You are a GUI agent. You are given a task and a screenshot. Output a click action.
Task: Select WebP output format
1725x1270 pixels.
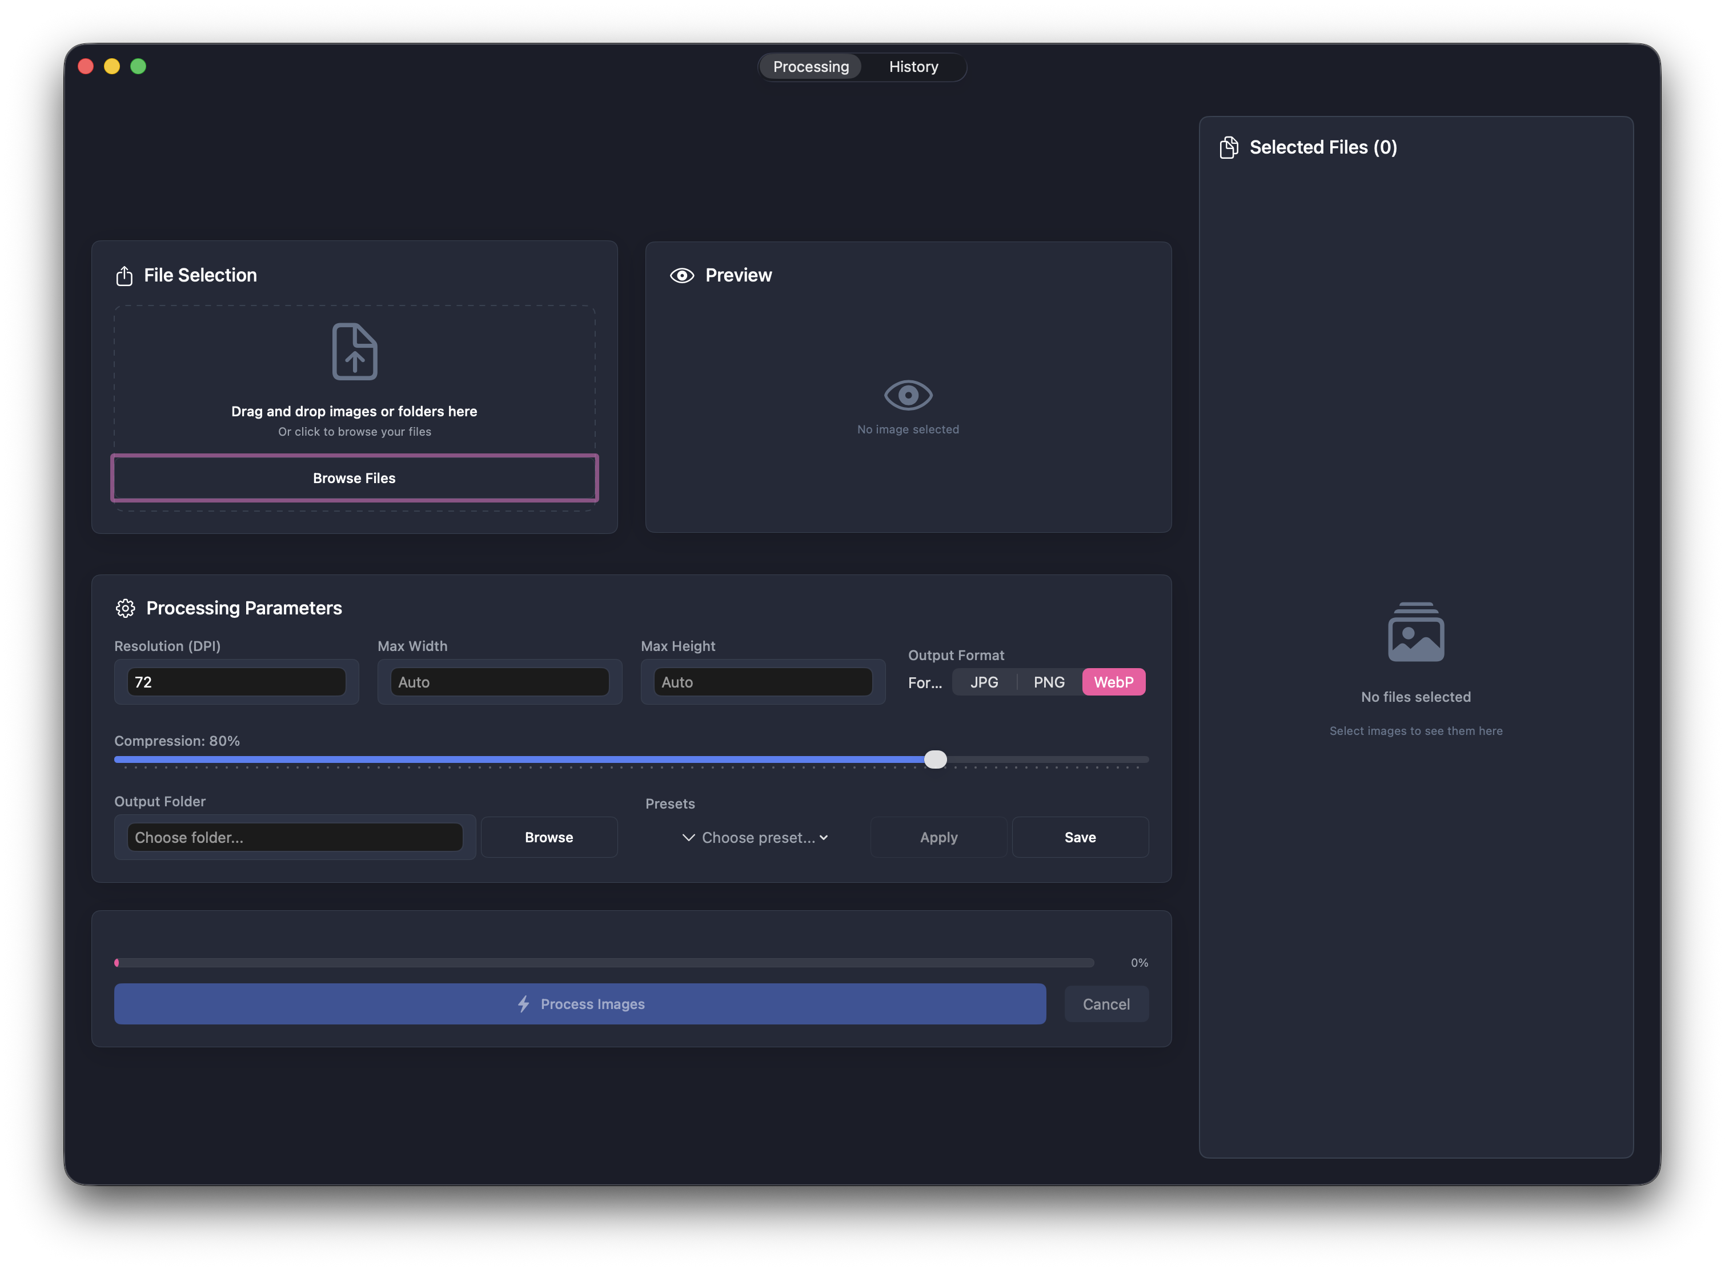click(1113, 682)
